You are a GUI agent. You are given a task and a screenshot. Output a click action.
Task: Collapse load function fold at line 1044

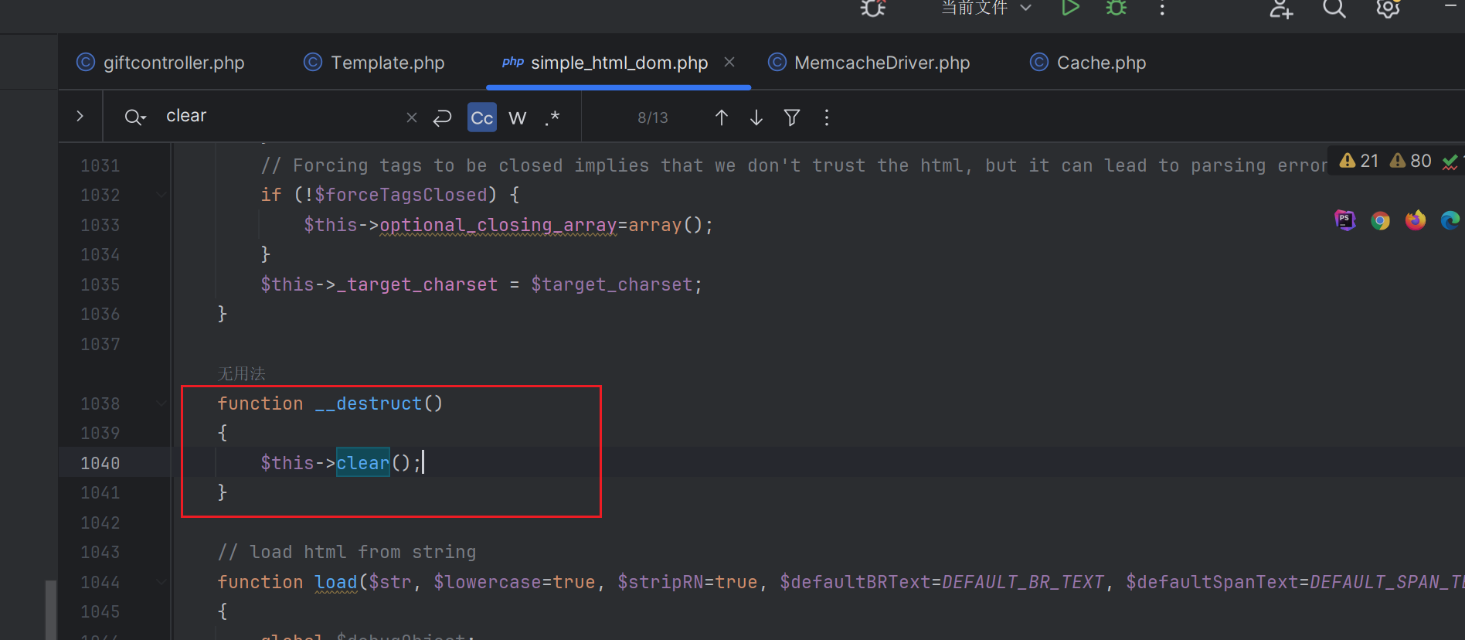(x=161, y=582)
